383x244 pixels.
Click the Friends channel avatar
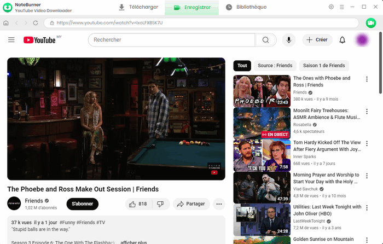pos(14,203)
